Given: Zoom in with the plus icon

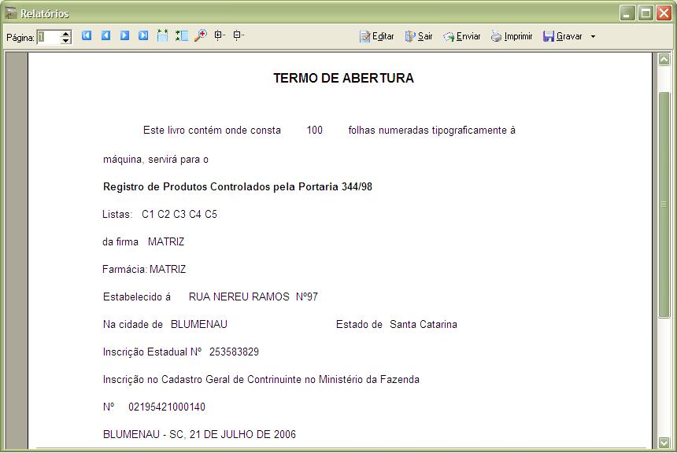Looking at the screenshot, I should click(x=220, y=35).
